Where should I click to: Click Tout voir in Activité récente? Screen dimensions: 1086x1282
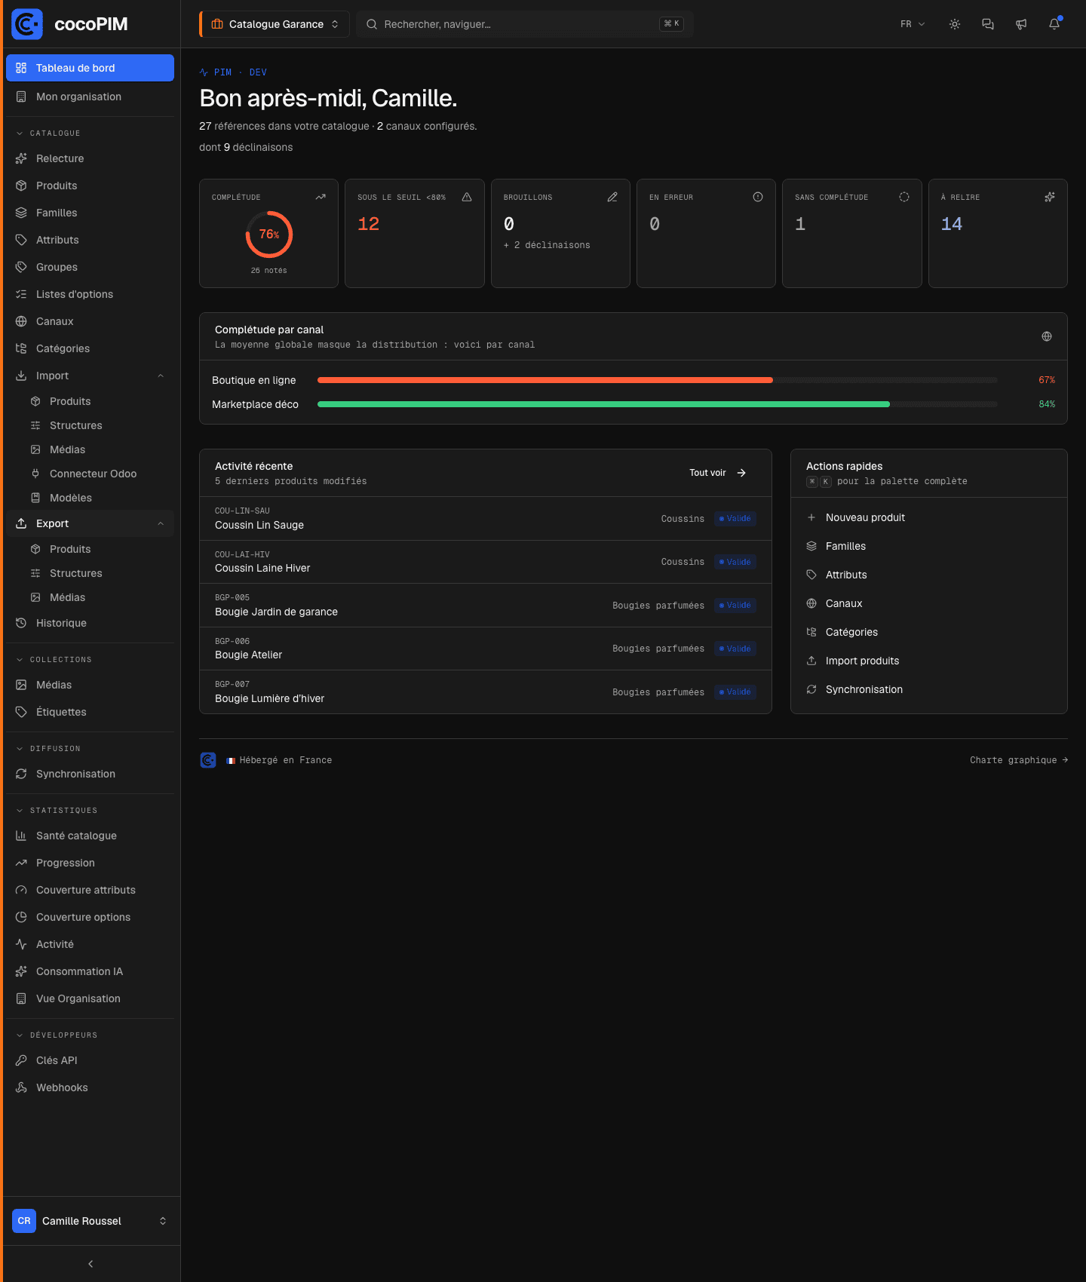point(717,473)
